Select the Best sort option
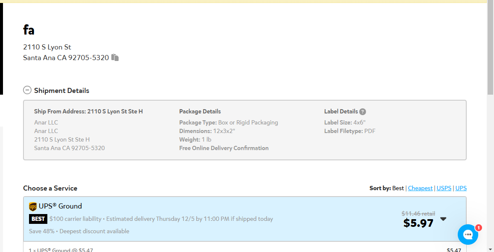 (398, 188)
